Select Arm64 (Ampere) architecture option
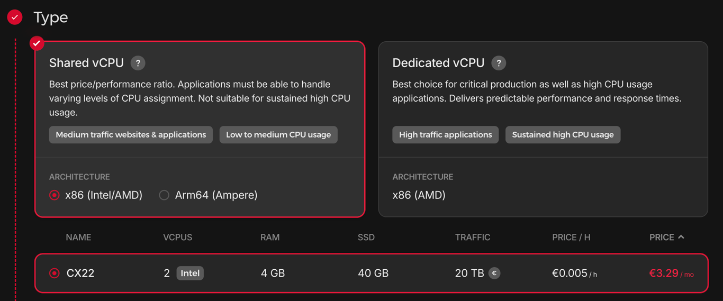Viewport: 723px width, 301px height. 165,195
